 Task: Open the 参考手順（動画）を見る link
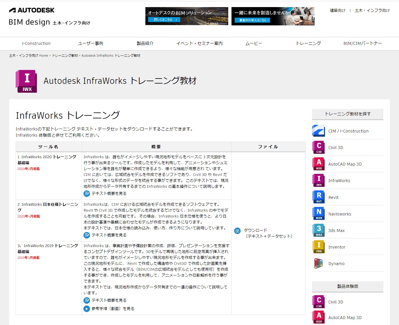[113, 308]
